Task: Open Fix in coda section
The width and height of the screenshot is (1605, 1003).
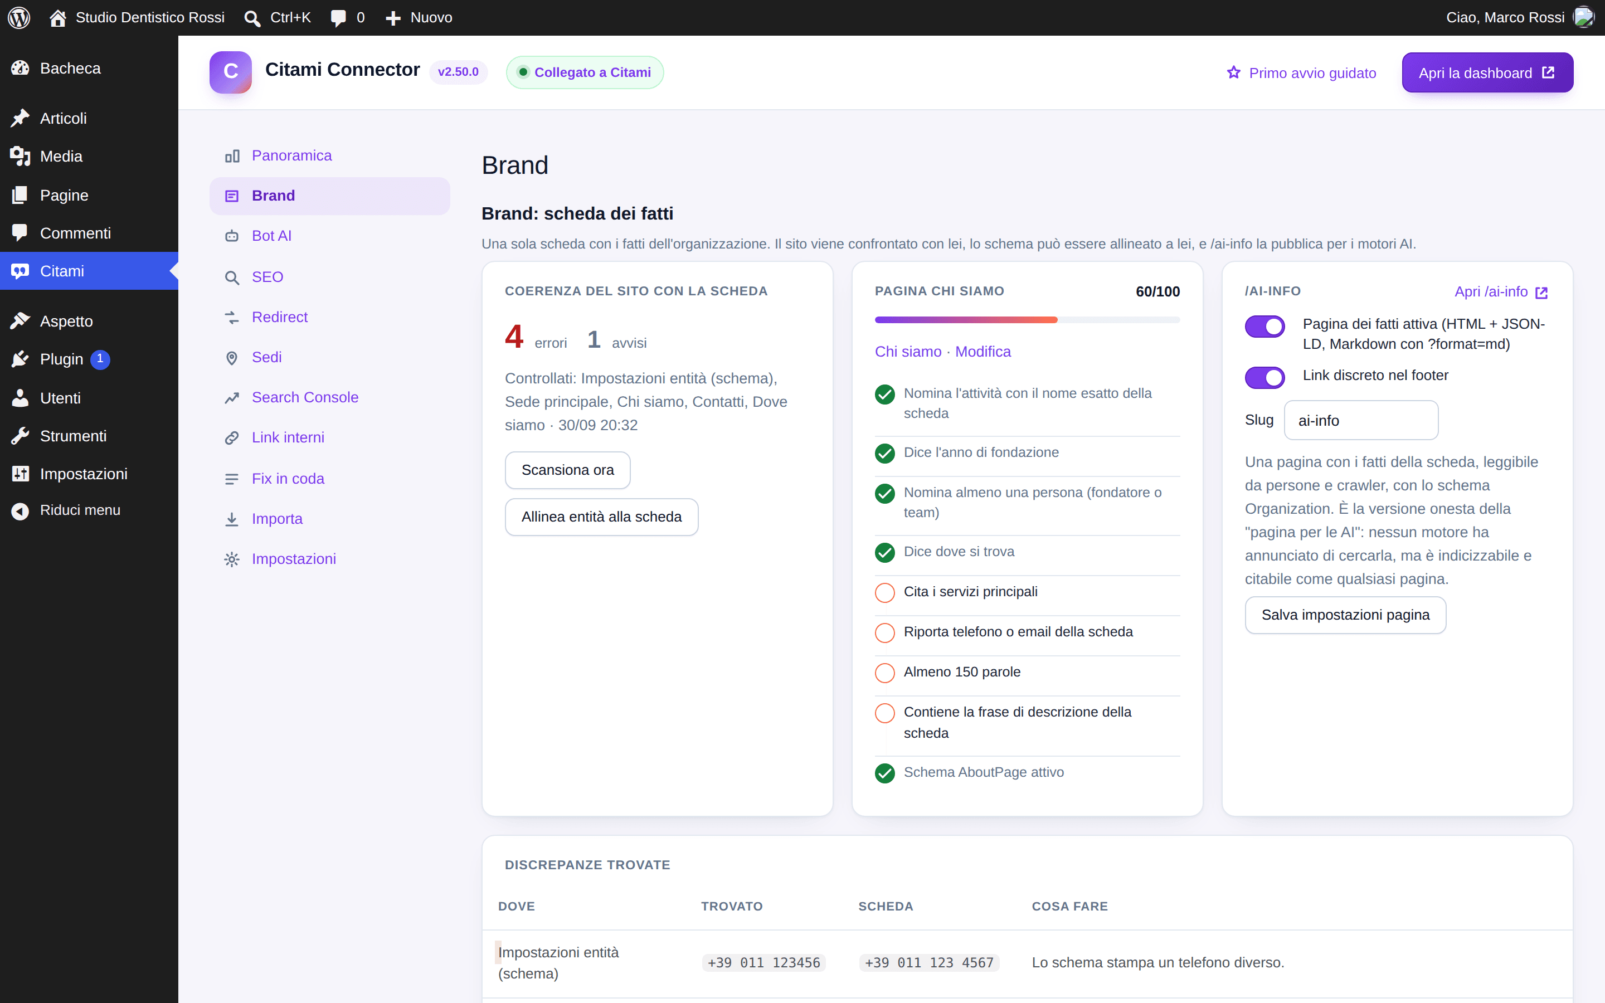Action: (329, 479)
